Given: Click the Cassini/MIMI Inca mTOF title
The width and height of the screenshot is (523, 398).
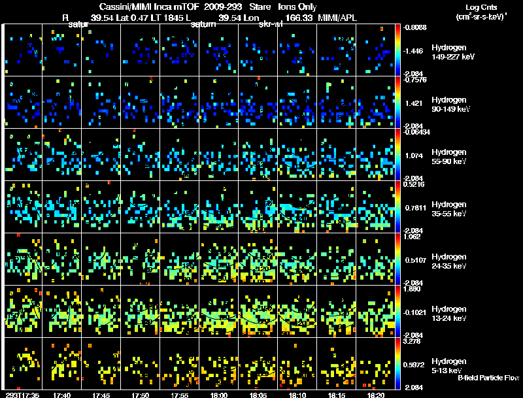Looking at the screenshot, I should click(150, 7).
